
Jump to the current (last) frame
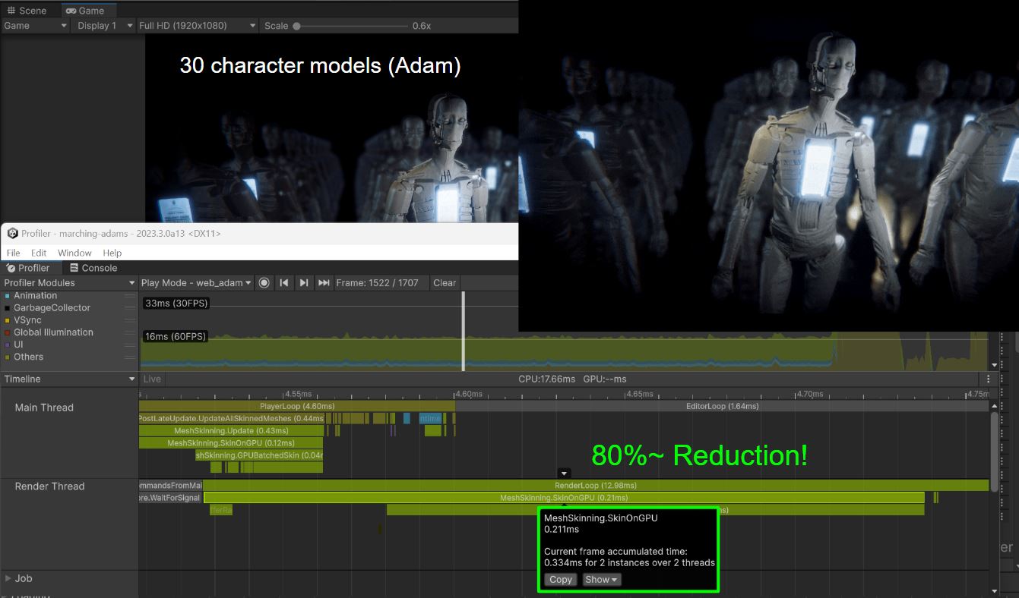324,283
